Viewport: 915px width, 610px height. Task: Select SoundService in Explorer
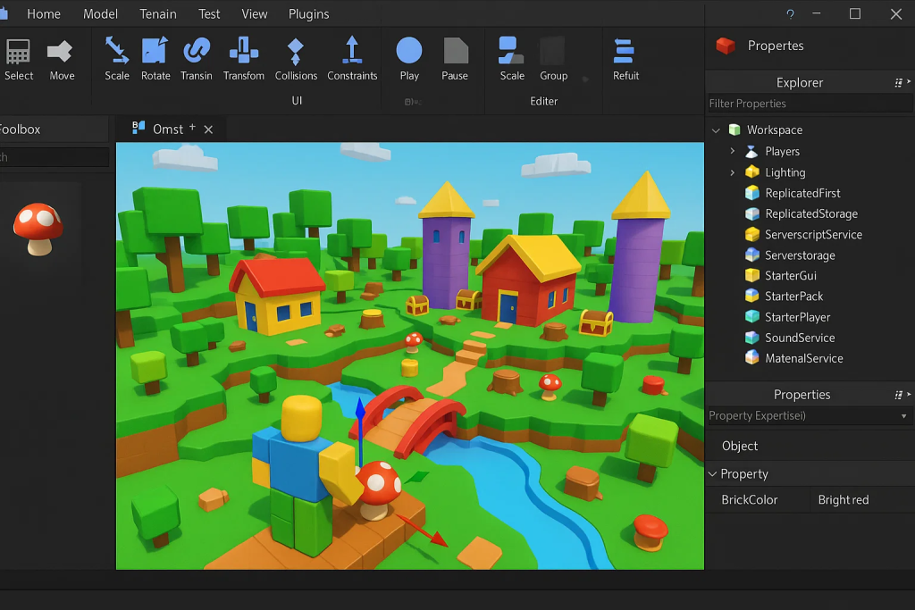coord(800,338)
